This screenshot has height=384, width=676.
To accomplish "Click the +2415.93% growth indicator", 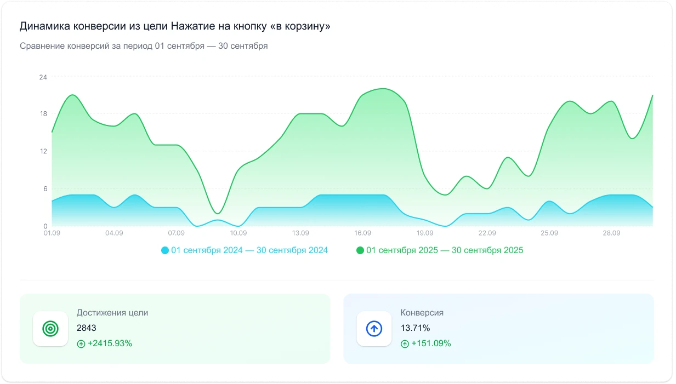I will click(110, 344).
